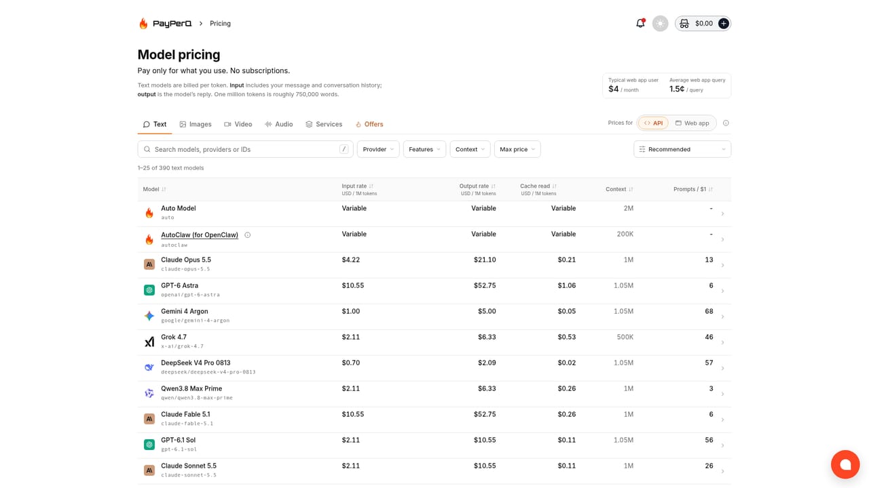Focus the Search models input field
The image size is (869, 488).
[245, 149]
